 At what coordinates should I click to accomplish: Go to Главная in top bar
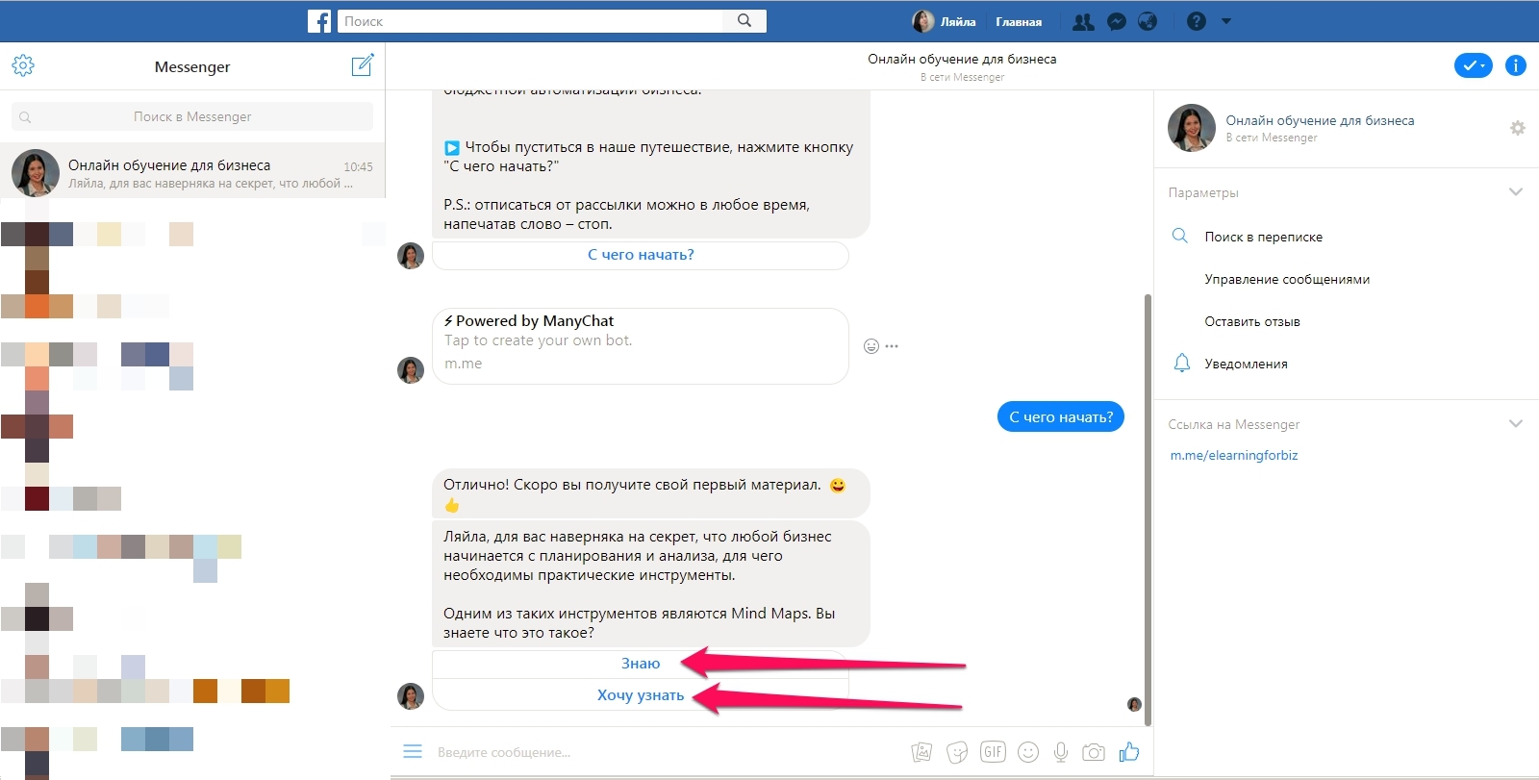(1019, 21)
